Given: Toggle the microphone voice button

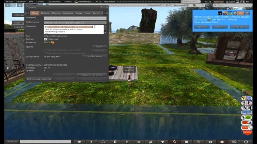Looking at the screenshot, I should pyautogui.click(x=91, y=142).
